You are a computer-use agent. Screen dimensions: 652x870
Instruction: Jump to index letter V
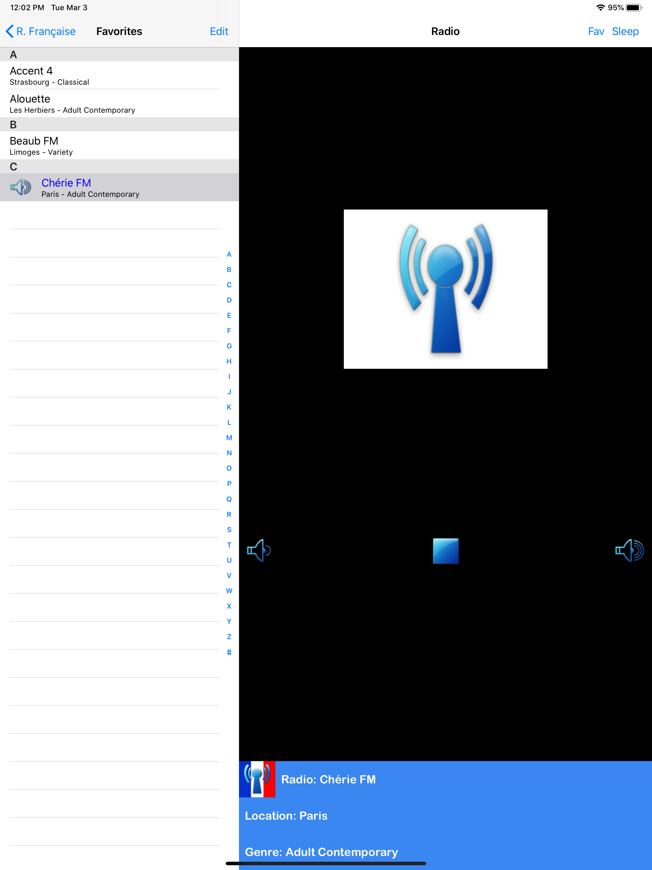click(229, 576)
